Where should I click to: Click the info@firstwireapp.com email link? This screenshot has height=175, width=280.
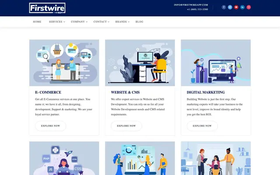191,5
